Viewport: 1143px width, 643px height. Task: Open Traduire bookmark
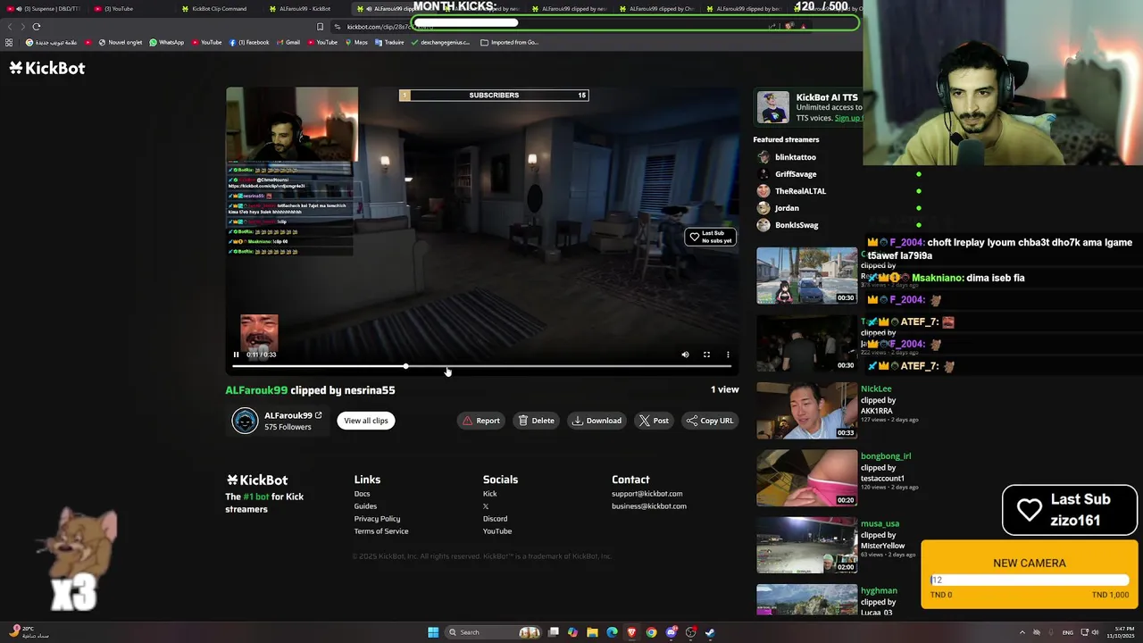click(x=389, y=42)
